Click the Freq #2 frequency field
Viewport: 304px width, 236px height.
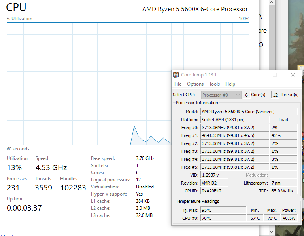pos(235,144)
